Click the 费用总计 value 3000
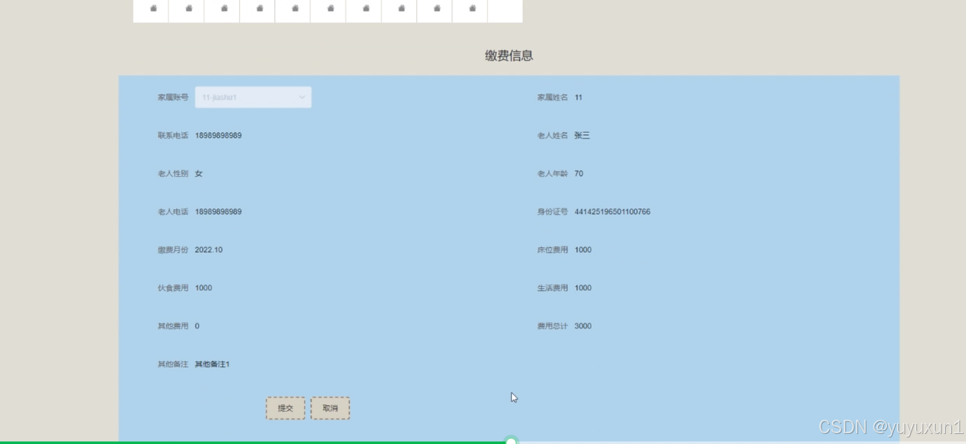The image size is (966, 444). pos(583,326)
